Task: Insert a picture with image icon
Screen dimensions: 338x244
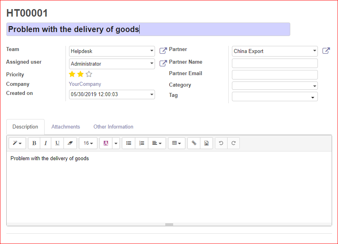Action: [207, 143]
